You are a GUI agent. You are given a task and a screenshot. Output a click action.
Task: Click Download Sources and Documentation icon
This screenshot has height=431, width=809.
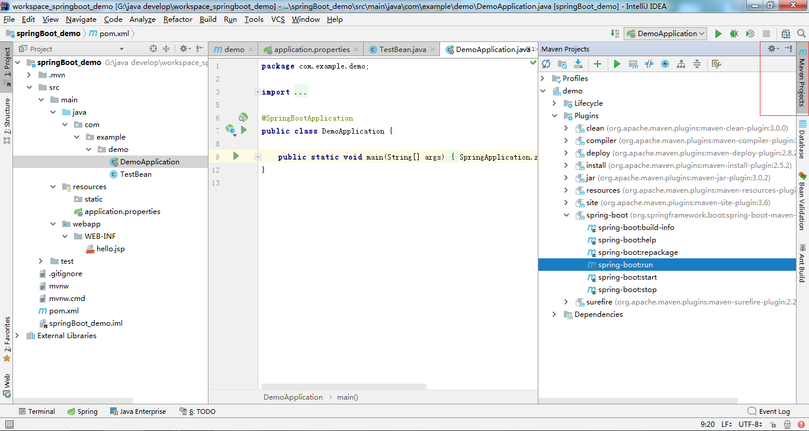(578, 64)
